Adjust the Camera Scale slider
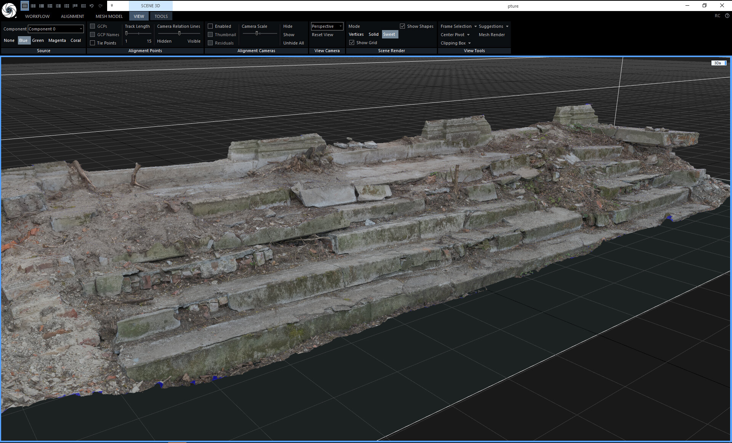732x443 pixels. click(257, 33)
